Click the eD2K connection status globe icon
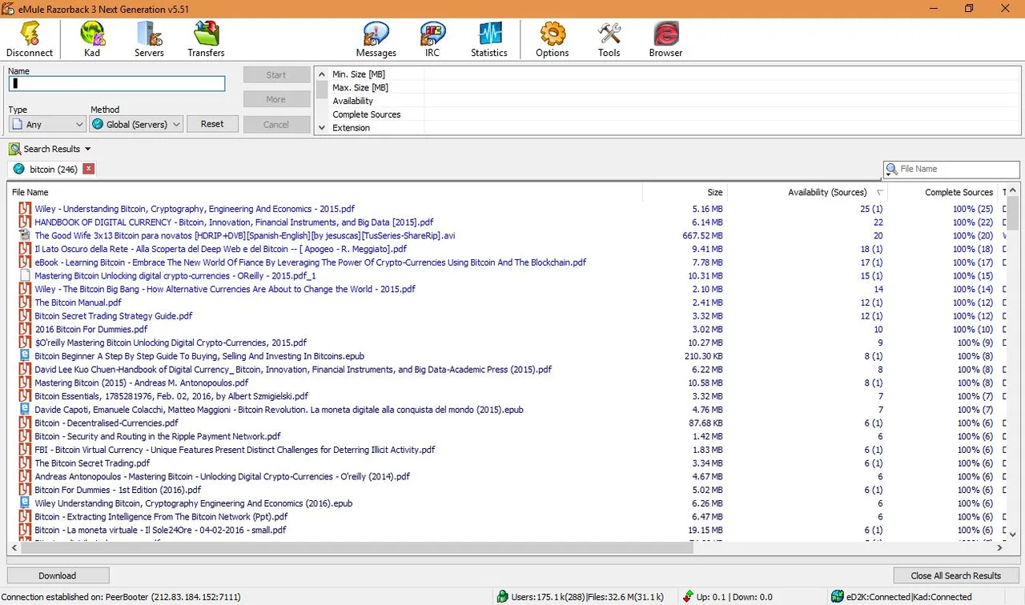This screenshot has height=605, width=1025. click(838, 597)
